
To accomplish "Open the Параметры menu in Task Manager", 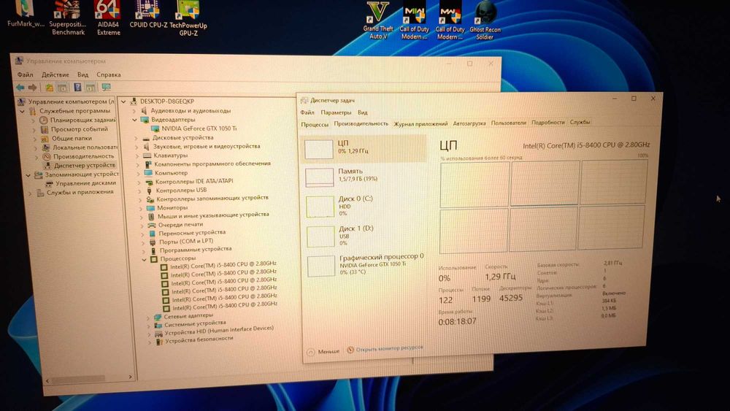I will pyautogui.click(x=336, y=112).
